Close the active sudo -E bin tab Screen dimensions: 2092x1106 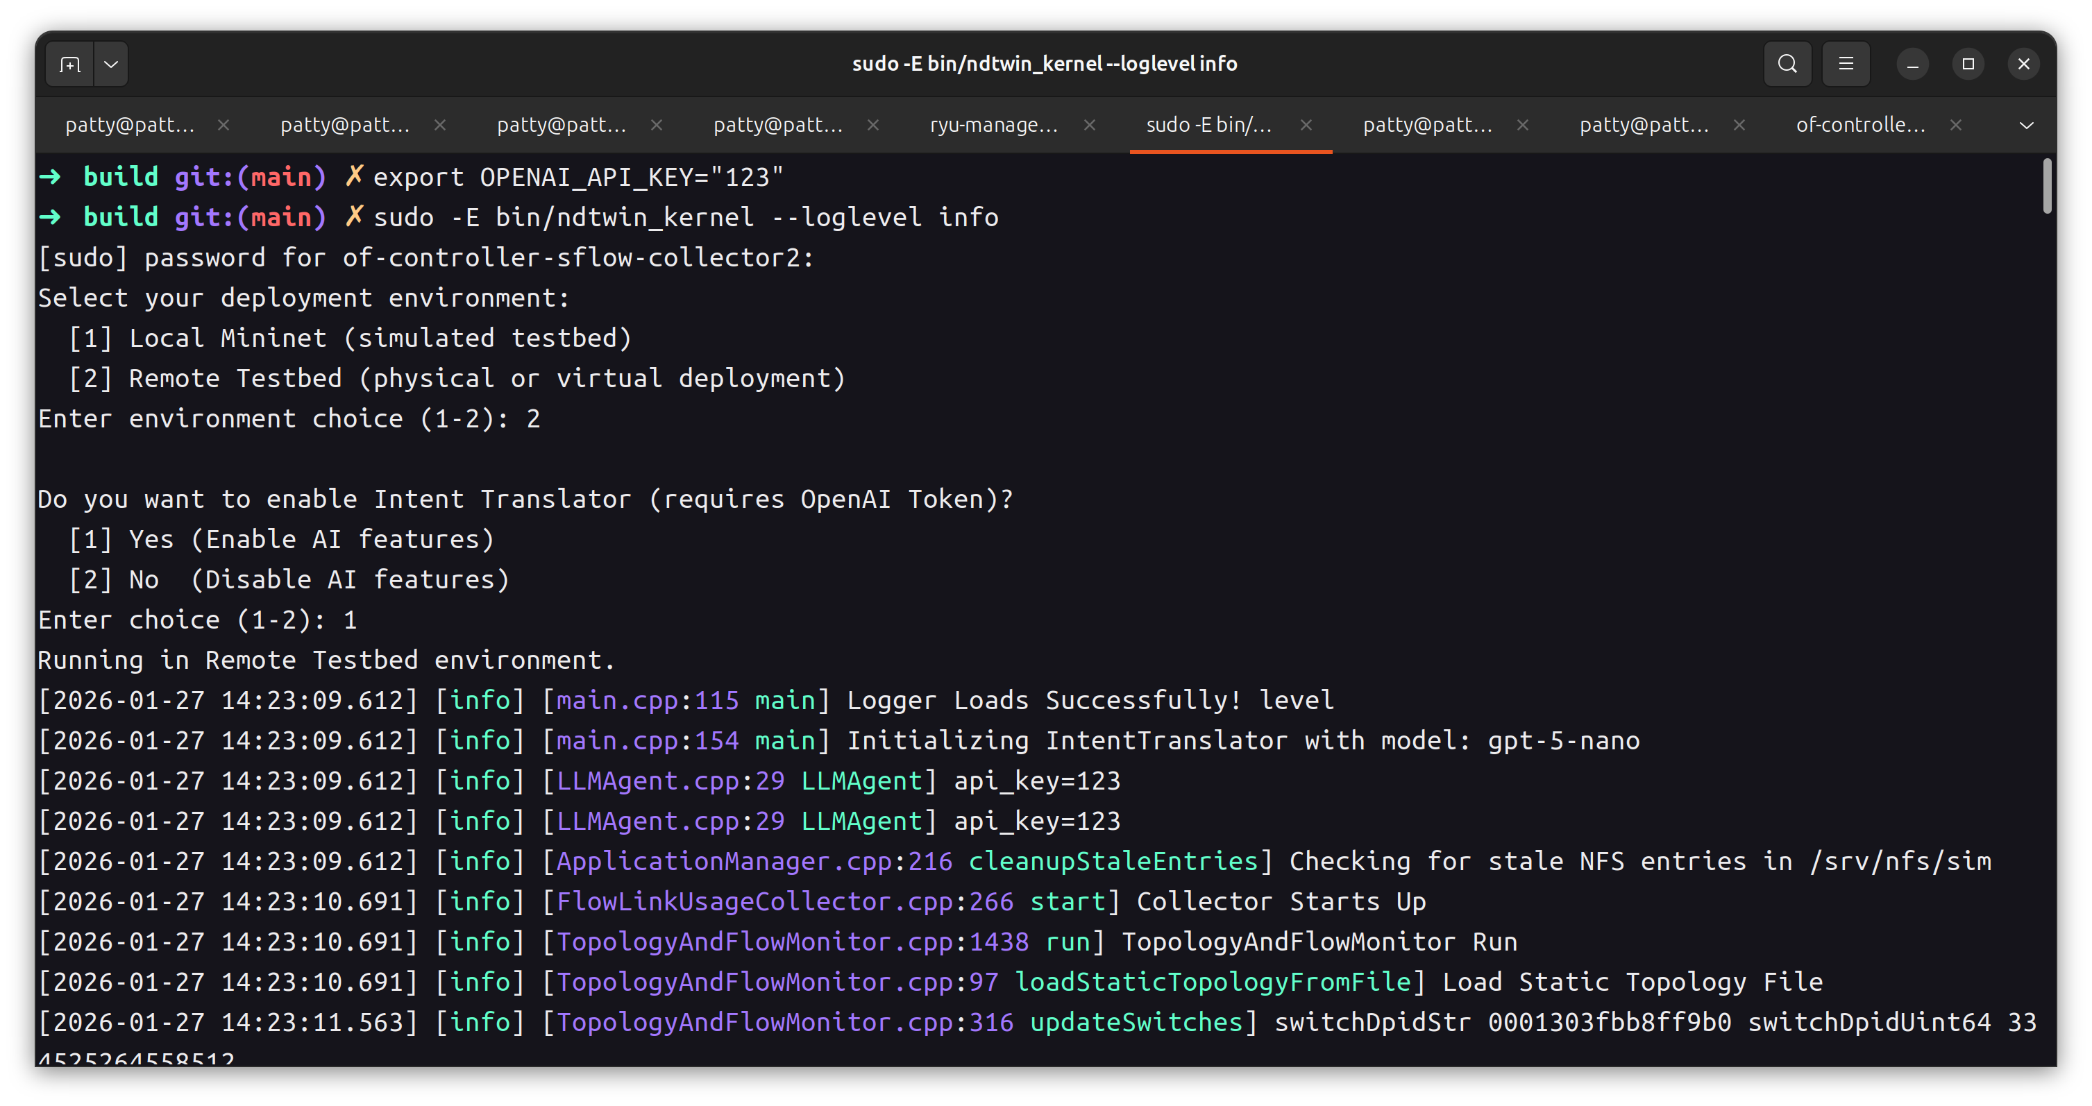[x=1306, y=125]
